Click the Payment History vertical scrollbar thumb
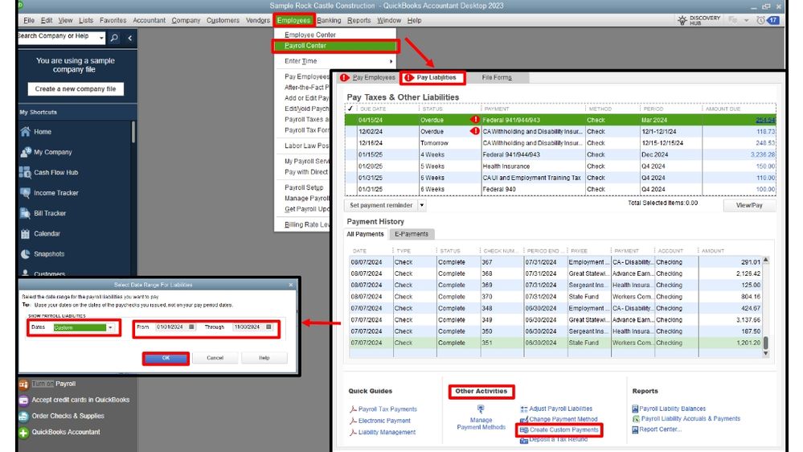The image size is (803, 452). tap(766, 343)
